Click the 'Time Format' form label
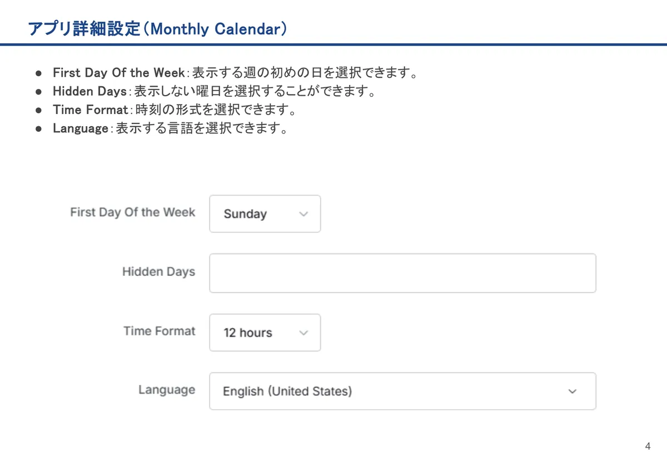667x472 pixels. (x=160, y=331)
